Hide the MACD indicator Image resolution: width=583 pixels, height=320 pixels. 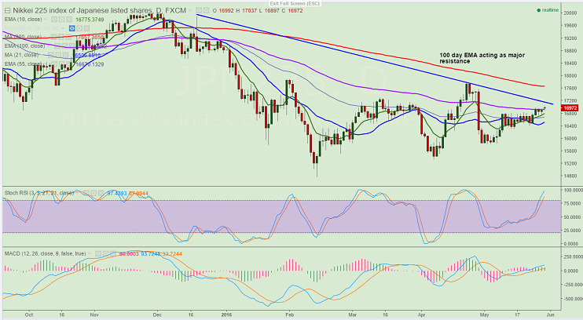click(x=98, y=254)
